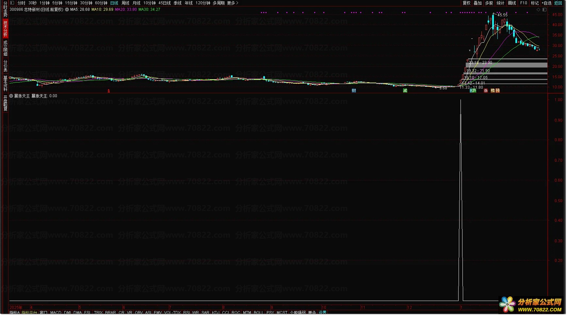Click the +自选 add to watchlist button
567x315 pixels.
[x=546, y=3]
